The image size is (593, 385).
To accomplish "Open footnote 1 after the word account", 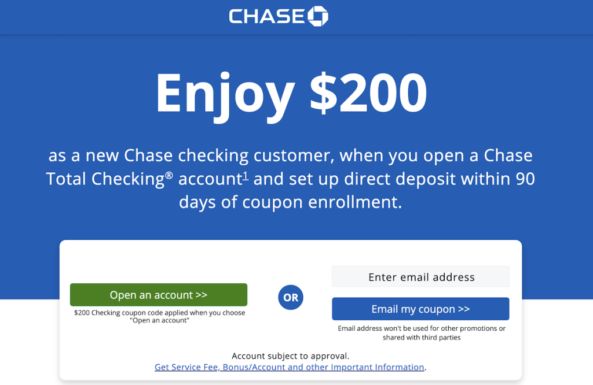I will pyautogui.click(x=246, y=176).
